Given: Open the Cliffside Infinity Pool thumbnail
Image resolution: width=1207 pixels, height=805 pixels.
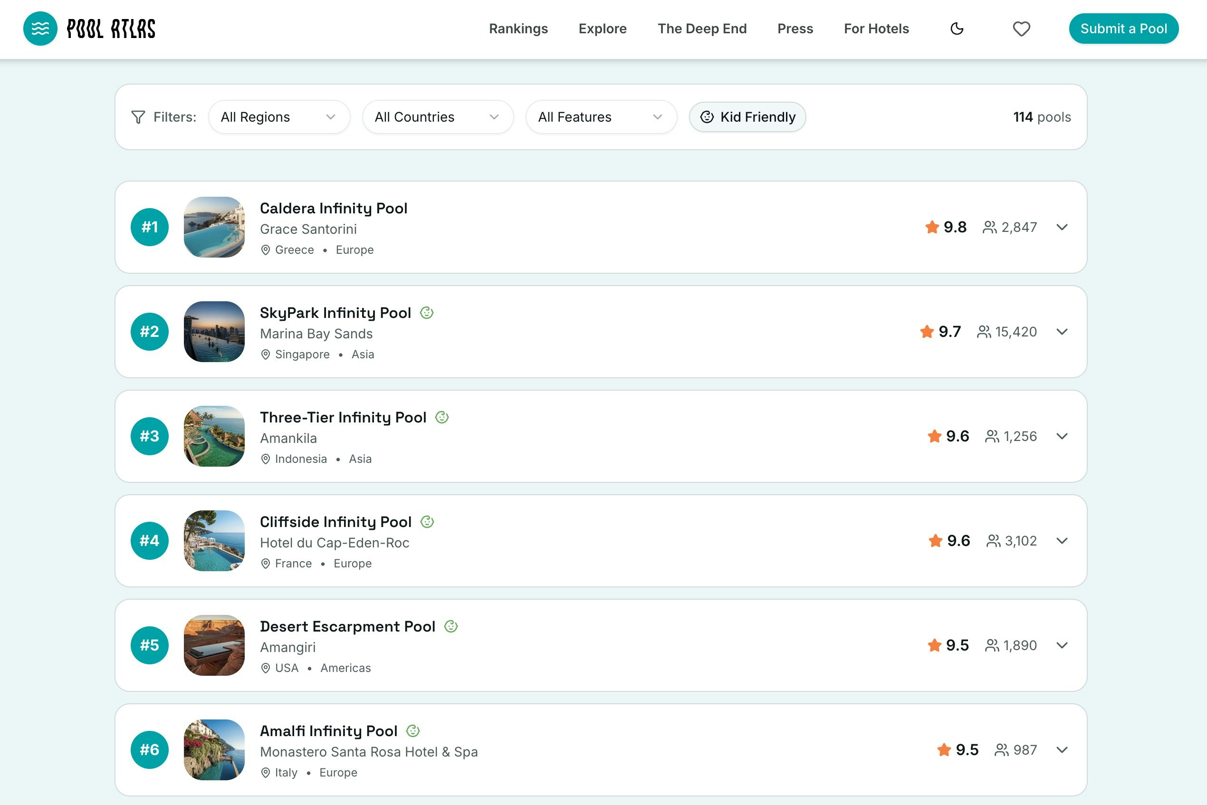Looking at the screenshot, I should [x=214, y=541].
